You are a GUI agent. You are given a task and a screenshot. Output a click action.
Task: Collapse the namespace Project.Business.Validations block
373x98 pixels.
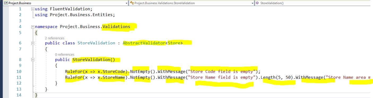33,27
